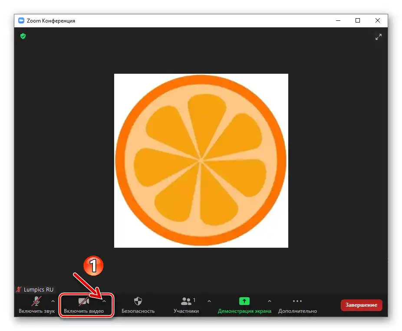Open the audio options chevron
The width and height of the screenshot is (402, 331).
pyautogui.click(x=53, y=301)
